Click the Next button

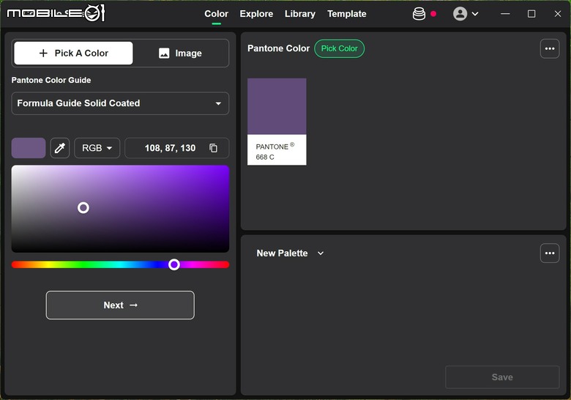click(120, 305)
